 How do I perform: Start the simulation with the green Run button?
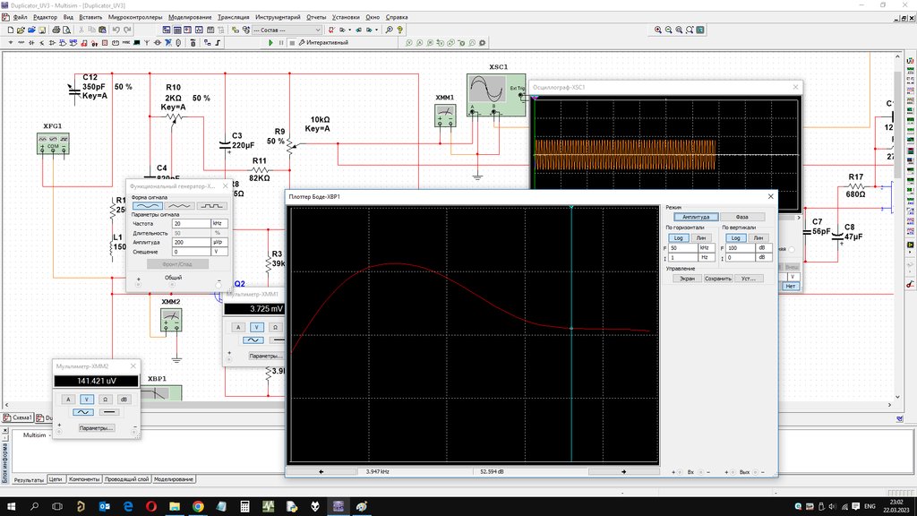pyautogui.click(x=270, y=43)
